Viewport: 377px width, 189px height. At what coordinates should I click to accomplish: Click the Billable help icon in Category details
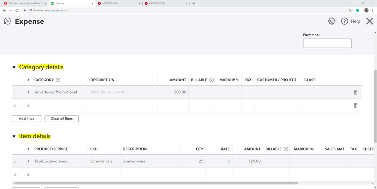[x=211, y=80]
